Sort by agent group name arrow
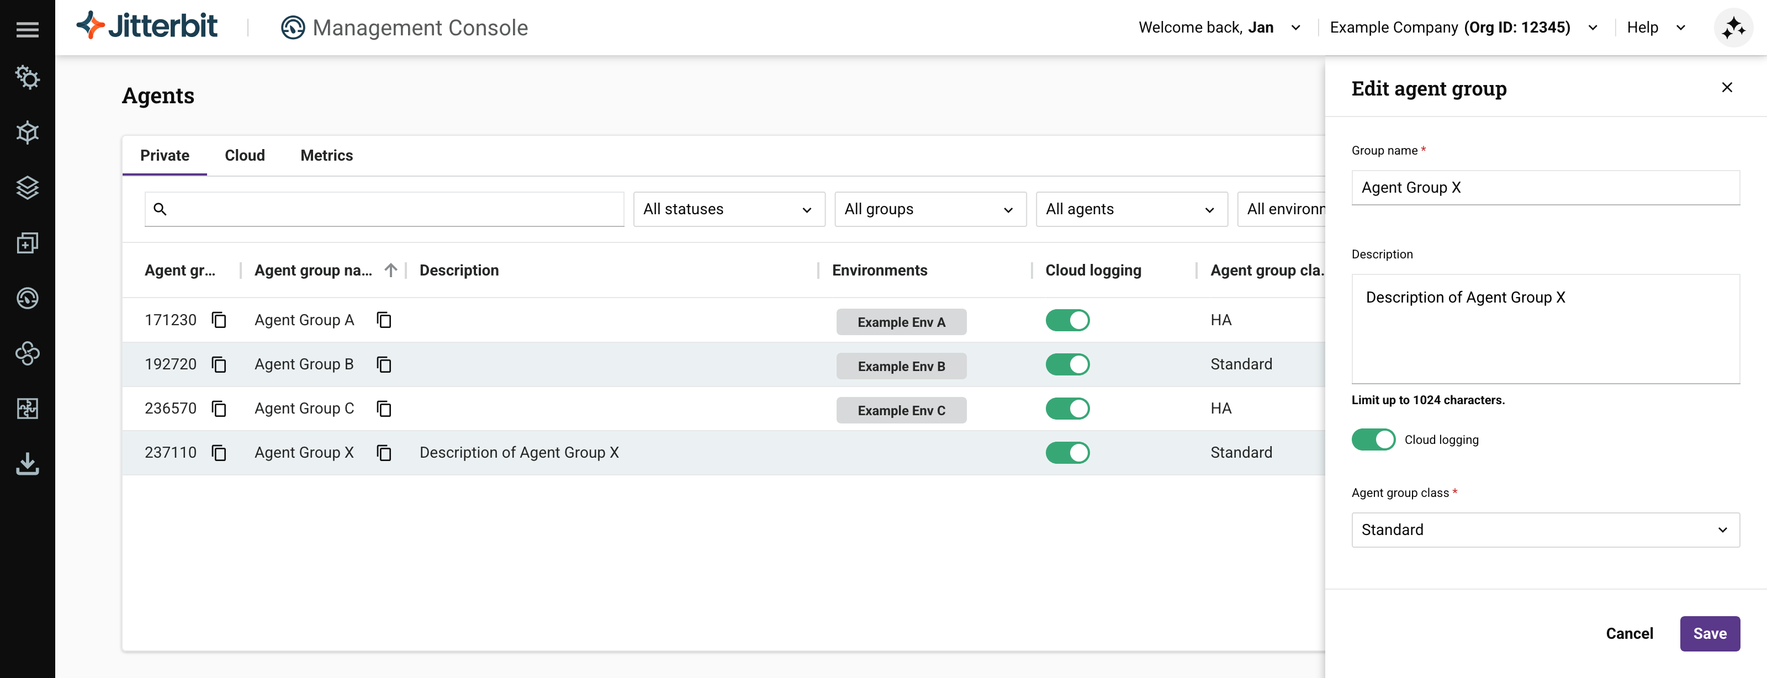 (390, 270)
